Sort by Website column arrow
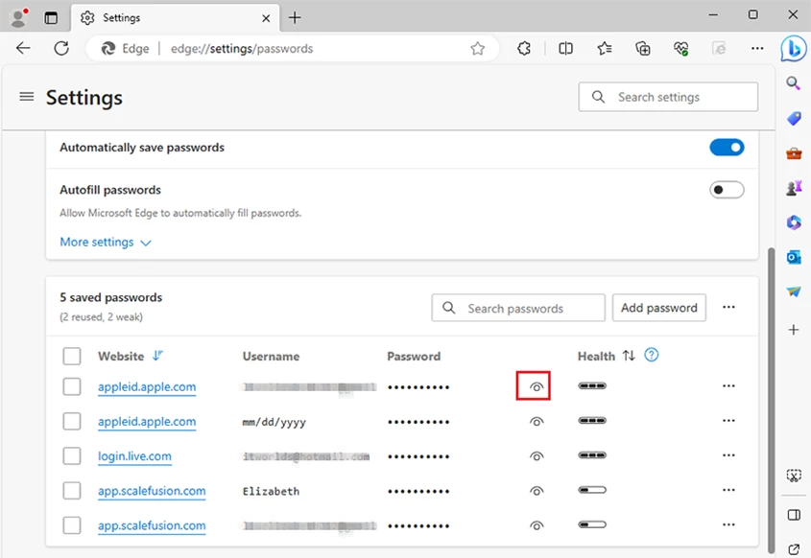811x558 pixels. pyautogui.click(x=157, y=356)
